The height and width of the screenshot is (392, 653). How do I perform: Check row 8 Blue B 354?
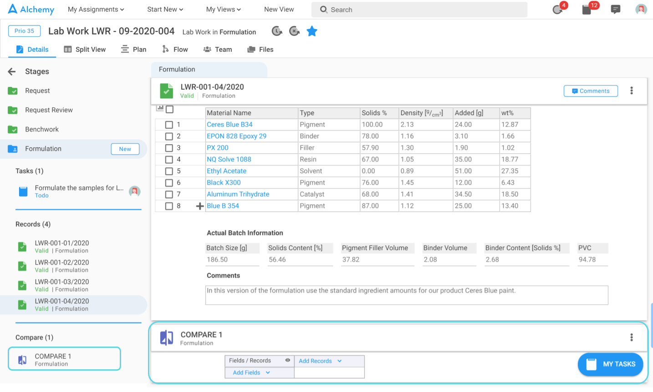[169, 206]
